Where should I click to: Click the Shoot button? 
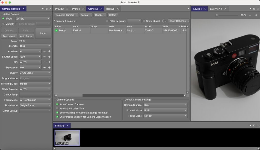pos(43,33)
